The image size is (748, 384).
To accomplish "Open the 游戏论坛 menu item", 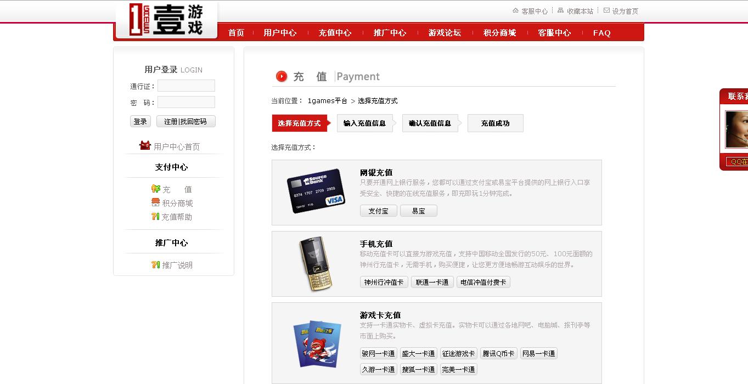I will point(444,33).
